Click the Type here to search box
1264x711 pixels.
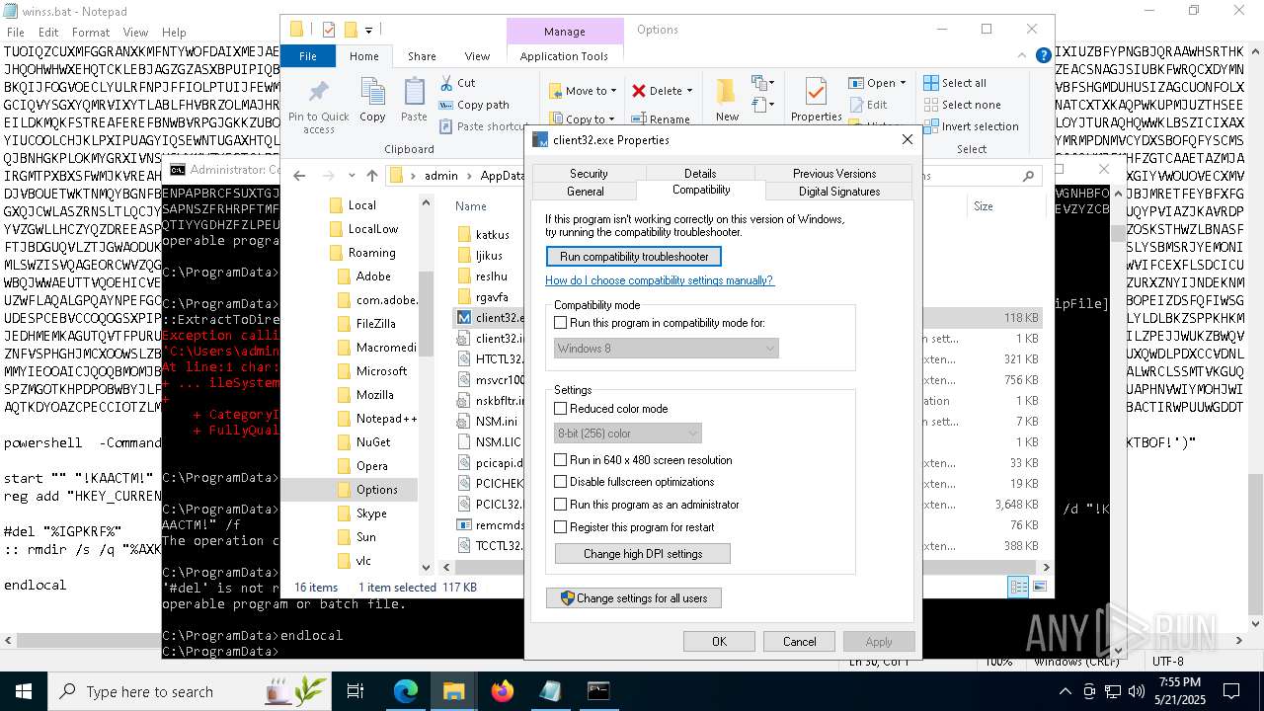click(x=190, y=691)
